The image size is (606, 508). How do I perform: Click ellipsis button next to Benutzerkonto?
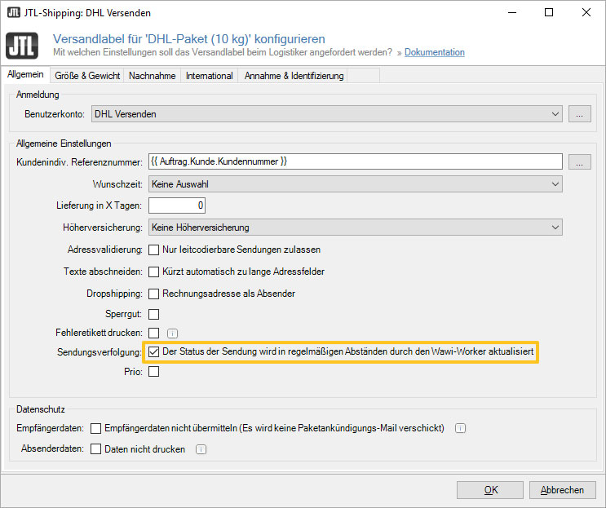click(x=579, y=113)
